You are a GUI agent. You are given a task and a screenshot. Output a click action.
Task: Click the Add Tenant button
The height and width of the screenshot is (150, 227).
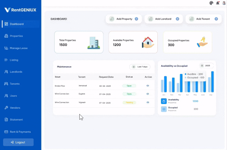coord(203,19)
